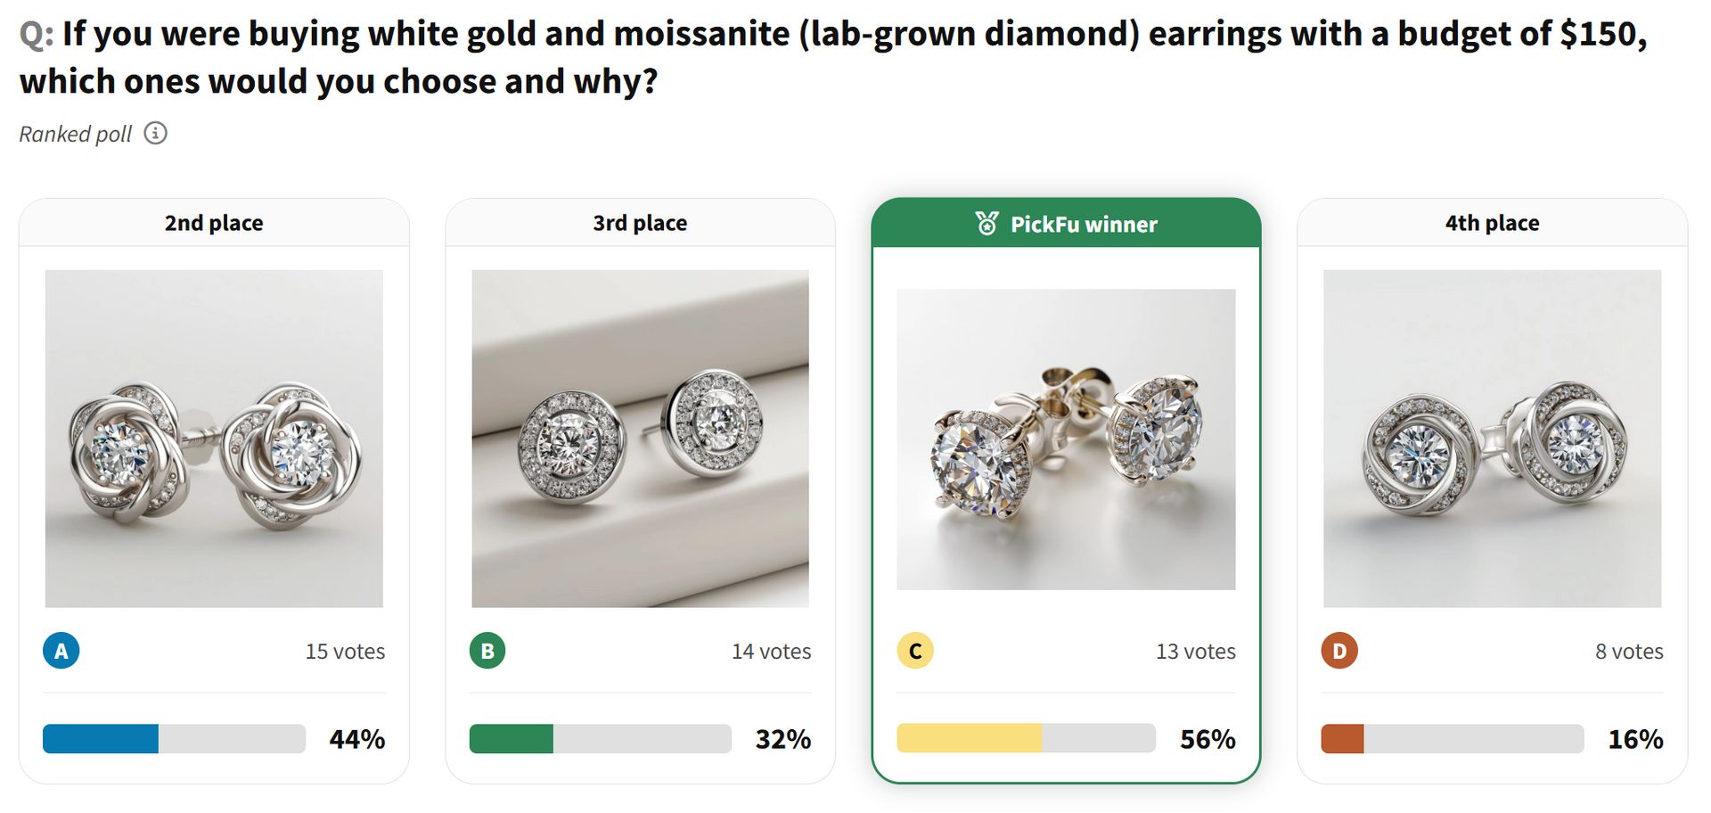This screenshot has height=813, width=1711.
Task: Click the 15 votes label
Action: pos(345,652)
